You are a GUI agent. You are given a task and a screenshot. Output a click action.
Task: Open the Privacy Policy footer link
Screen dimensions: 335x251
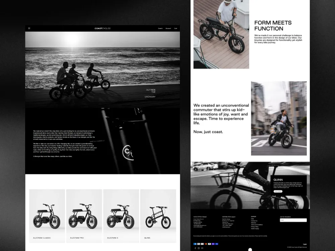coord(255,227)
